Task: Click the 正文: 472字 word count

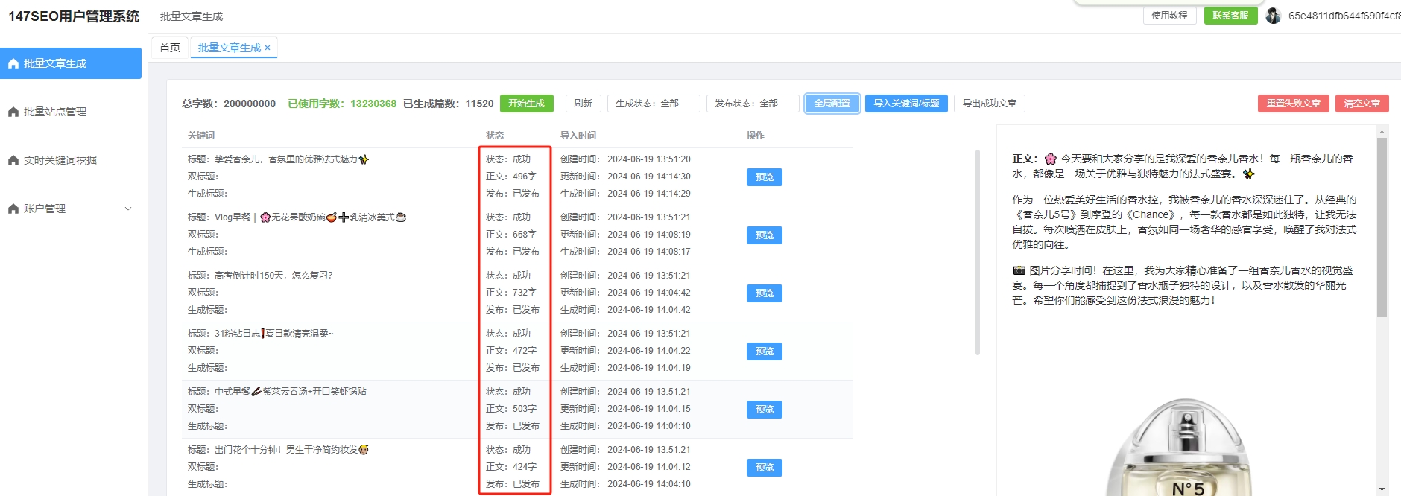Action: pos(511,351)
